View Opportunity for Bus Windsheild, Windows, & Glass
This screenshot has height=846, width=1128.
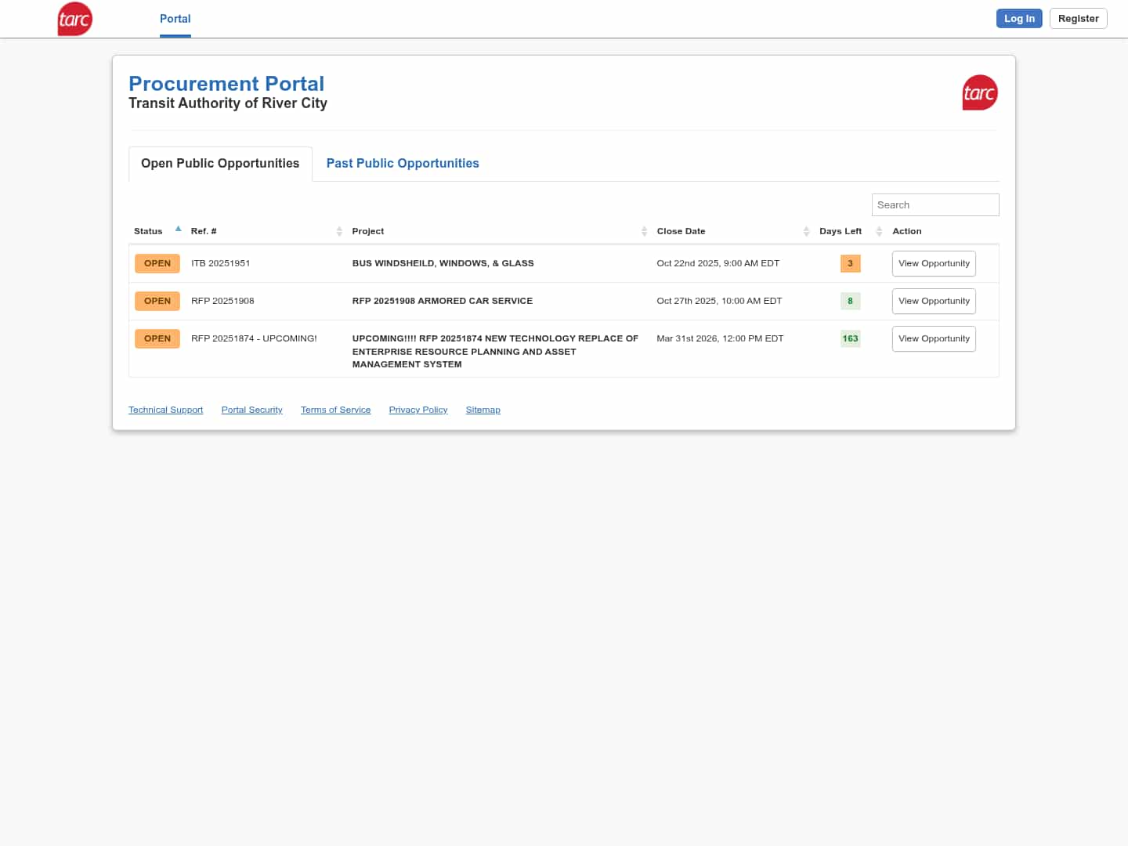[x=934, y=264]
